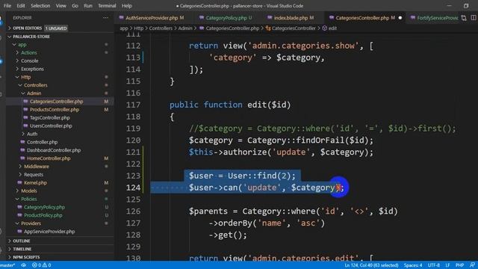Open ProductsController.php file

55,110
